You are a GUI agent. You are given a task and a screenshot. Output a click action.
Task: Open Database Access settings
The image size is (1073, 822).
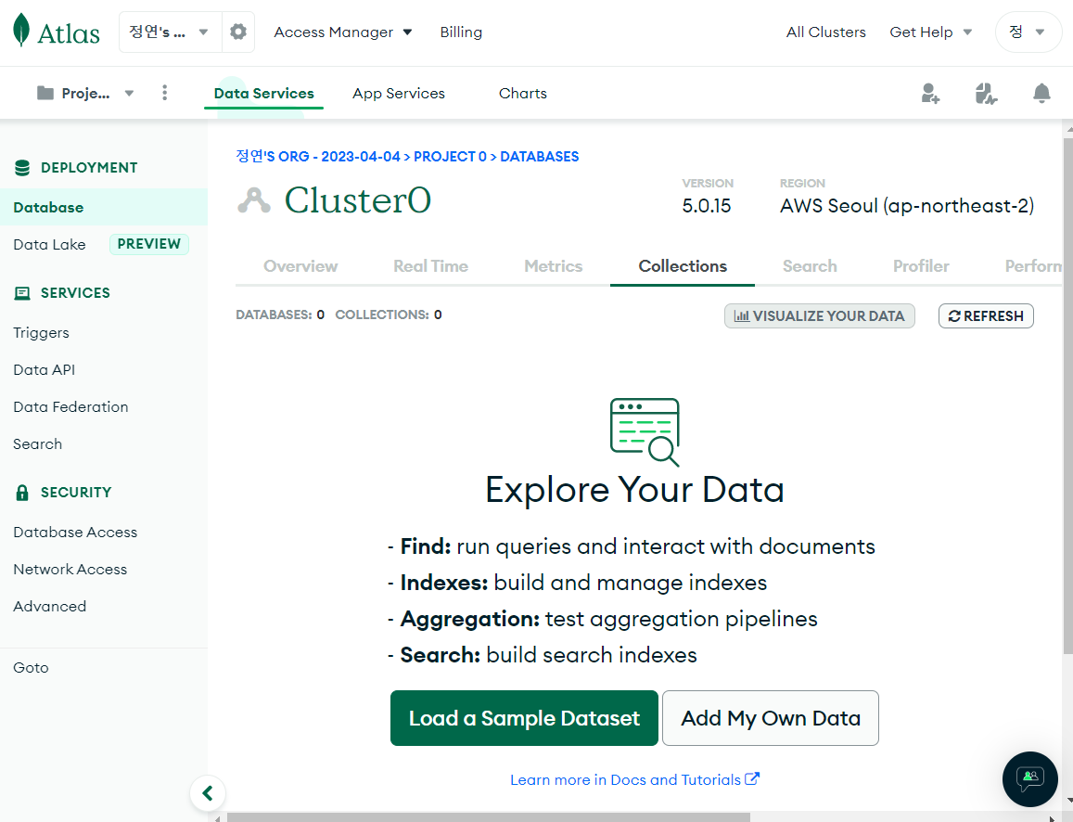pyautogui.click(x=75, y=533)
